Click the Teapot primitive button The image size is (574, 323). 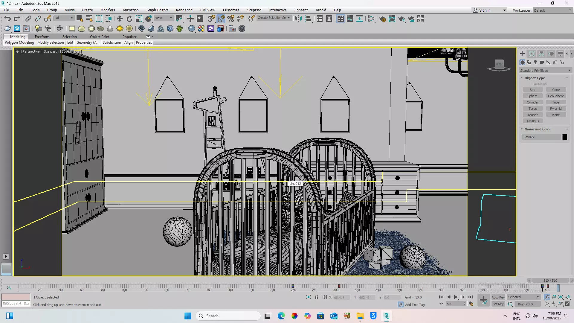532,115
